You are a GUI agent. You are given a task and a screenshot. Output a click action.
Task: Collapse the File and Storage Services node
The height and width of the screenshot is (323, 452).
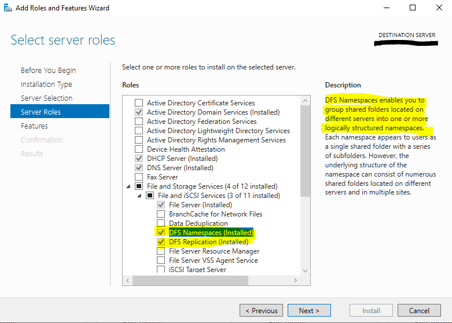coord(128,186)
